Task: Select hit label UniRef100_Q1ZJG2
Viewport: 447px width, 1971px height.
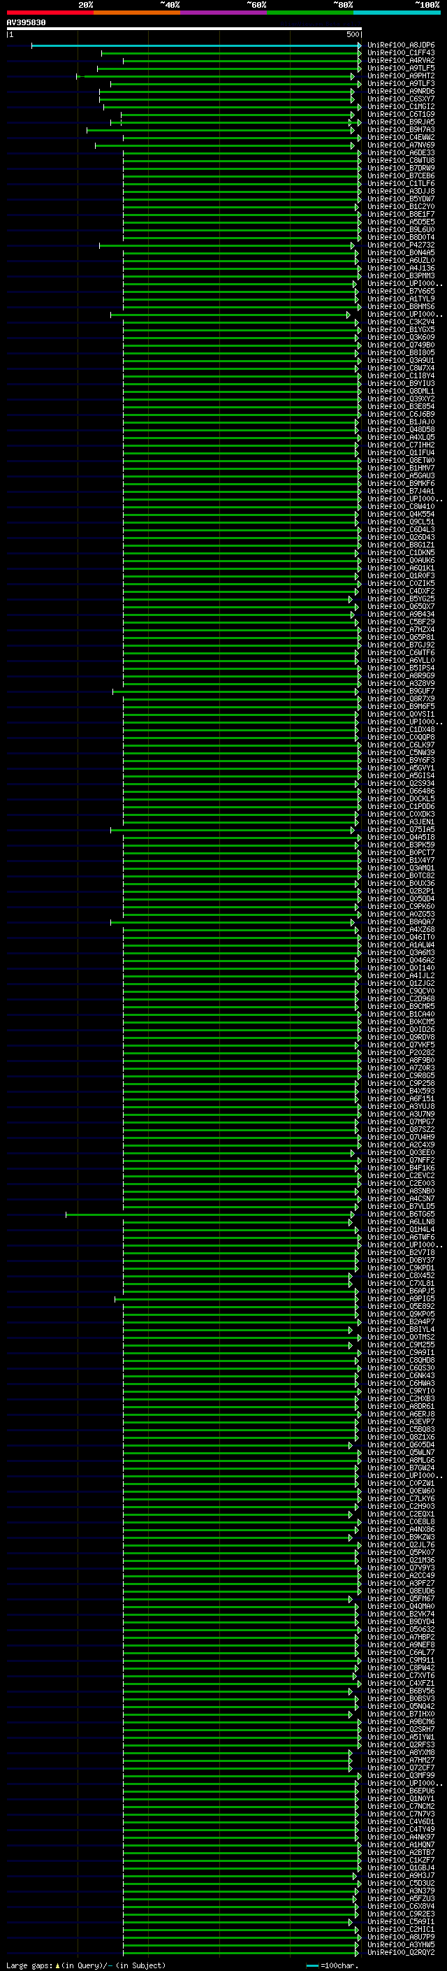Action: coord(401,983)
